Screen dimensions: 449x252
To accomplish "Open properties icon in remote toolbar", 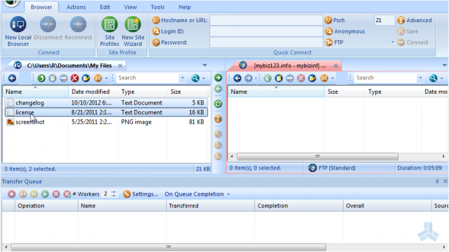I will (312, 78).
